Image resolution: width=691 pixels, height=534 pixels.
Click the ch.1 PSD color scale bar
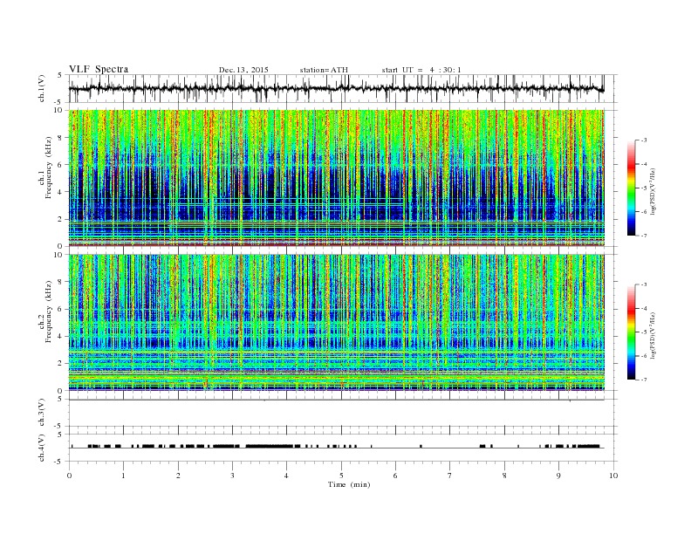[631, 188]
